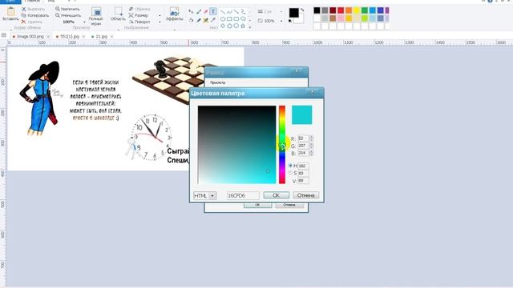Select the eyedropper color picker tool
The height and width of the screenshot is (288, 513).
click(213, 20)
